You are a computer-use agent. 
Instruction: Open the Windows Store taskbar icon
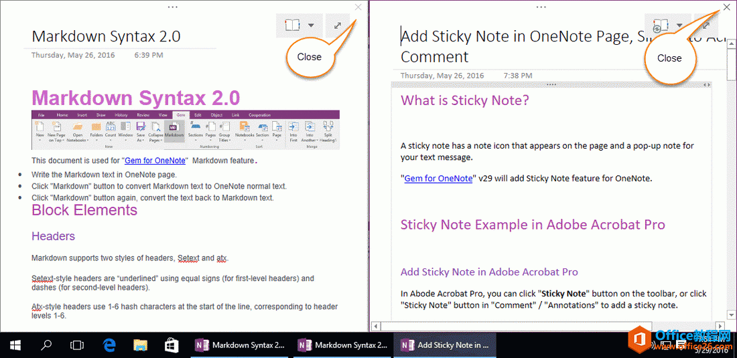[172, 346]
